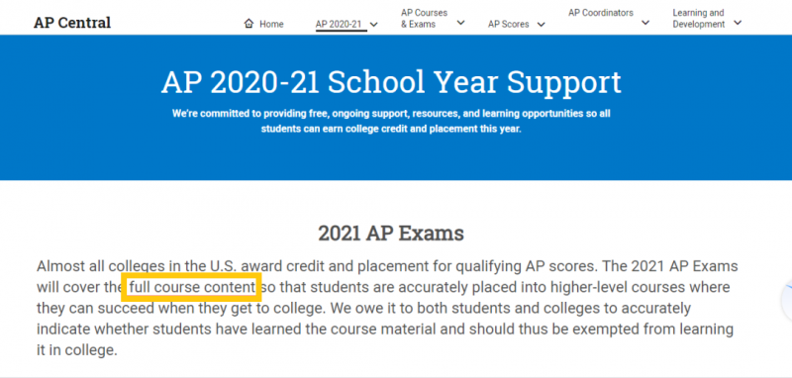
Task: Click the highlighted 'full course content' text
Action: (192, 287)
